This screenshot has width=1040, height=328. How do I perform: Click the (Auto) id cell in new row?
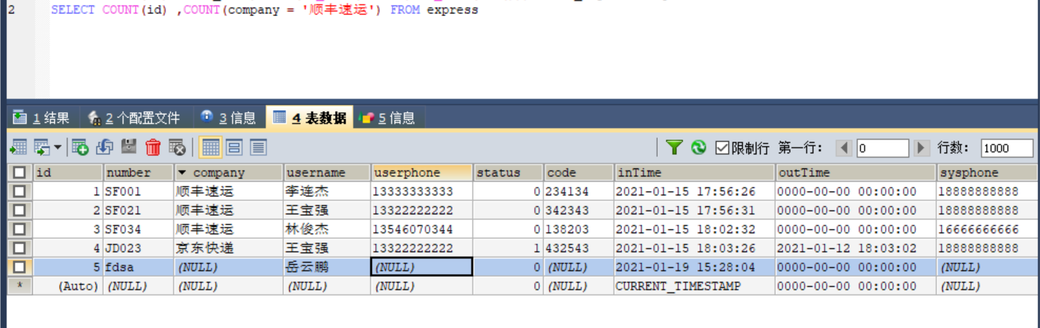pos(68,286)
